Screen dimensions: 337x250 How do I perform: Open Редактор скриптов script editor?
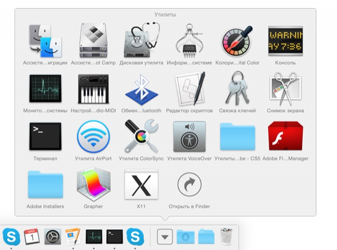coord(189,89)
